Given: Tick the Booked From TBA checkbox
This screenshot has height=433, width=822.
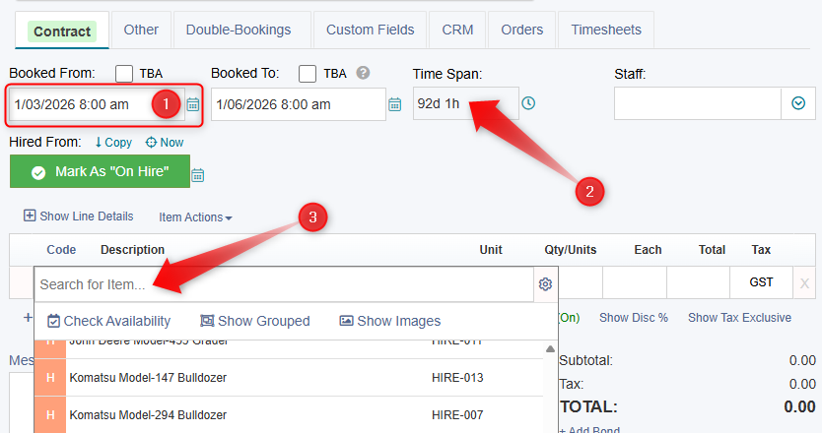Looking at the screenshot, I should click(124, 74).
